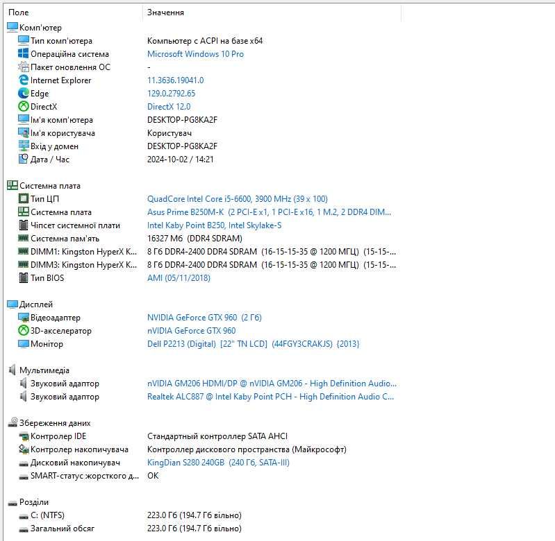555x541 pixels.
Task: Click the memory icon beside Системна пам'ять
Action: (24, 238)
